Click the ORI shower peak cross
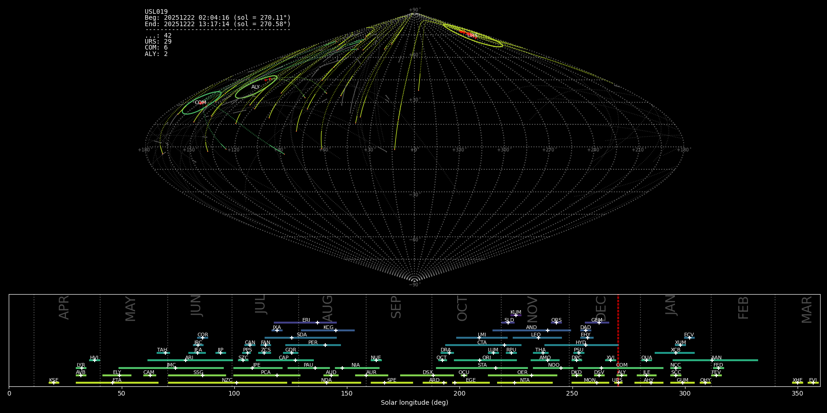The width and height of the screenshot is (827, 413). [480, 360]
